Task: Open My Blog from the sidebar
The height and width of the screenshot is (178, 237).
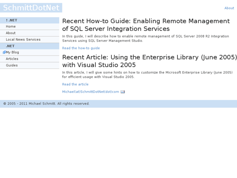Action: click(12, 52)
